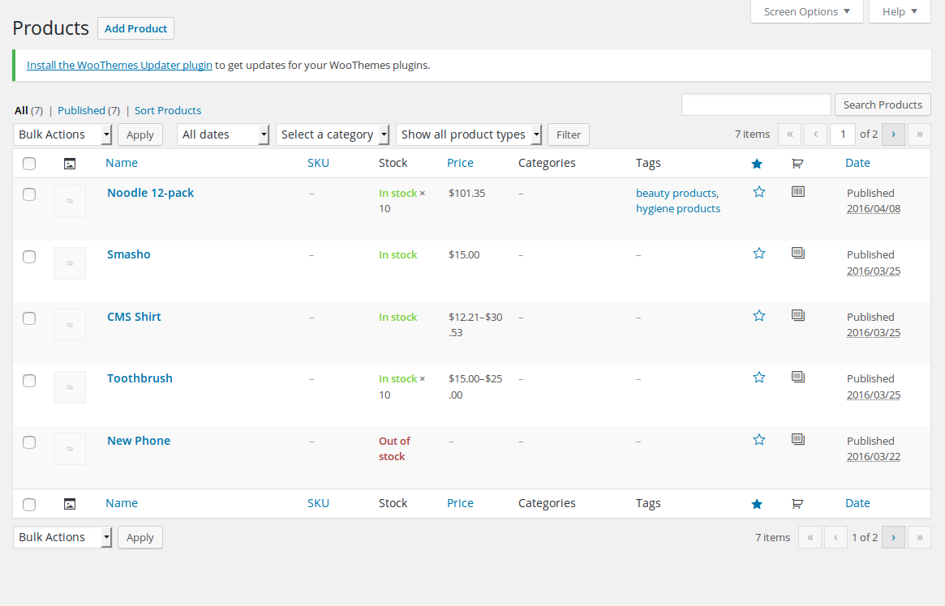The width and height of the screenshot is (945, 606).
Task: Select the Toothbrush product checkbox
Action: point(29,380)
